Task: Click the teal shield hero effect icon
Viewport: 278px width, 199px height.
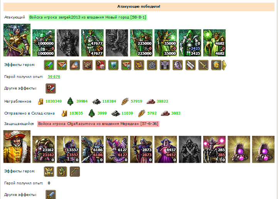Action: 113,65
